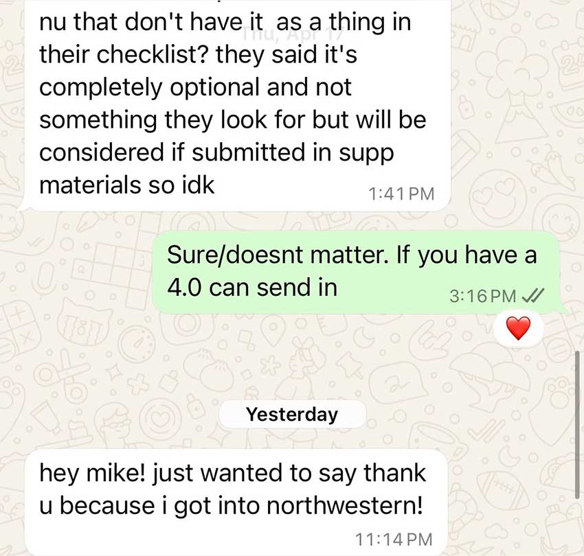
Task: Click the chat scrollbar on the right
Action: [578, 424]
